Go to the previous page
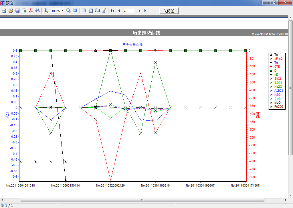The width and height of the screenshot is (293, 208). (119, 11)
